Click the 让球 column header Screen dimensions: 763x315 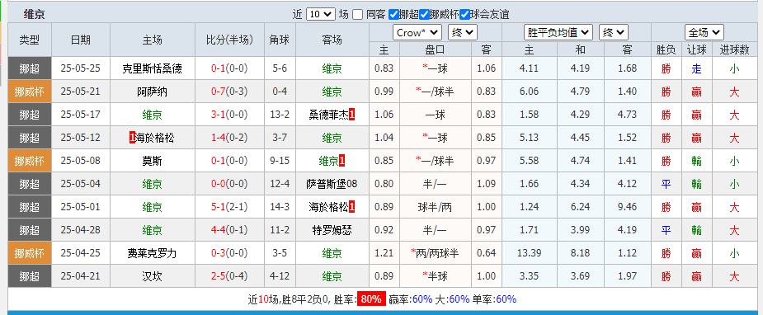(696, 49)
